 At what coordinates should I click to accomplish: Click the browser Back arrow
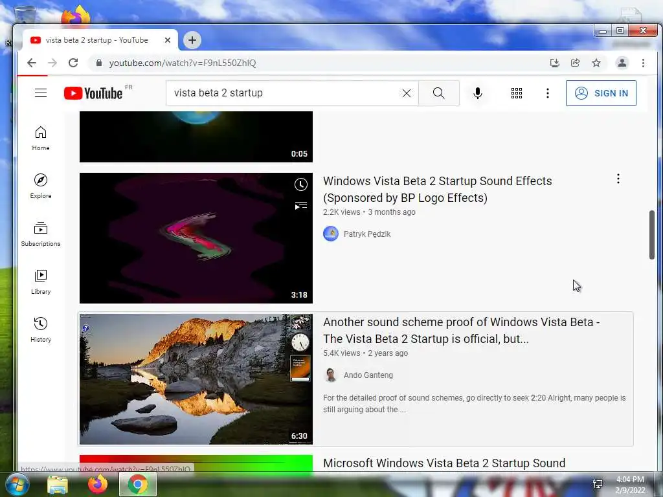pos(32,63)
